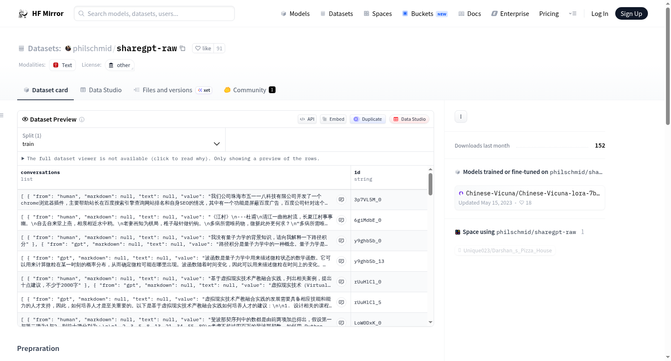The height and width of the screenshot is (361, 671).
Task: Click the HF Mirror logo icon
Action: pyautogui.click(x=23, y=14)
